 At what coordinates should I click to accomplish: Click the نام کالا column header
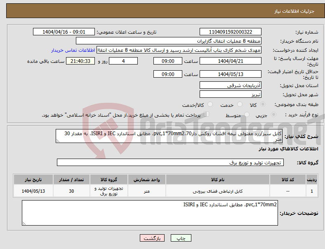(x=218, y=180)
